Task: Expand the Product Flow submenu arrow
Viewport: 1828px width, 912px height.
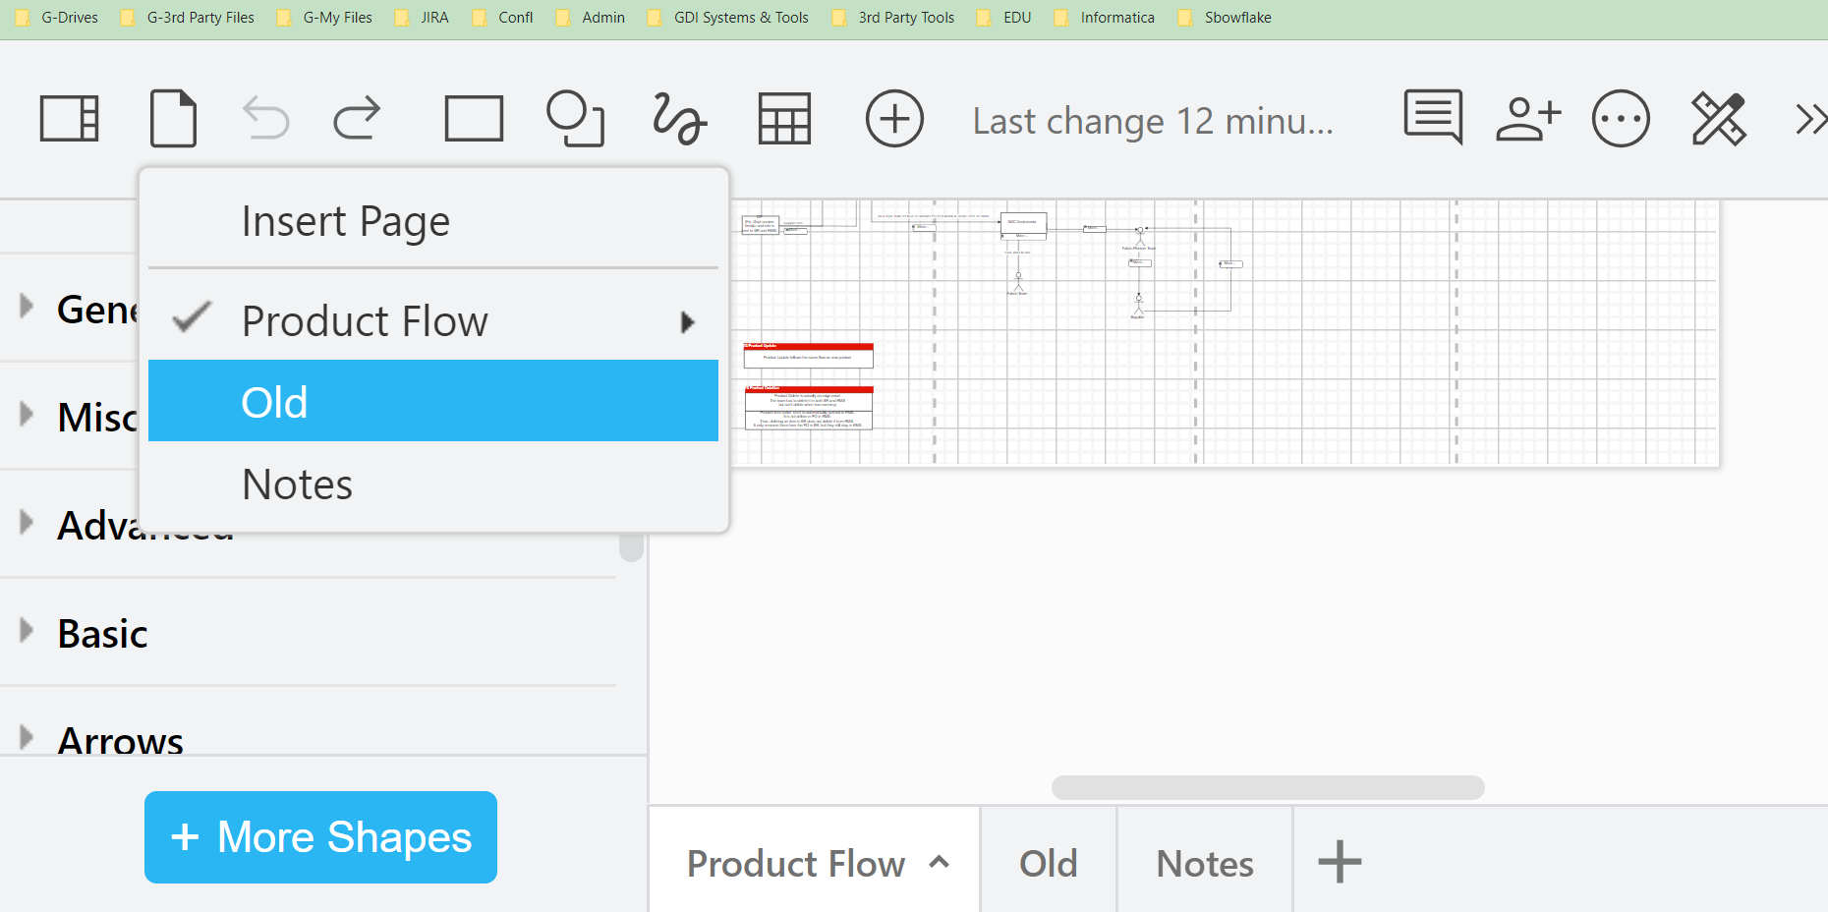Action: click(686, 320)
